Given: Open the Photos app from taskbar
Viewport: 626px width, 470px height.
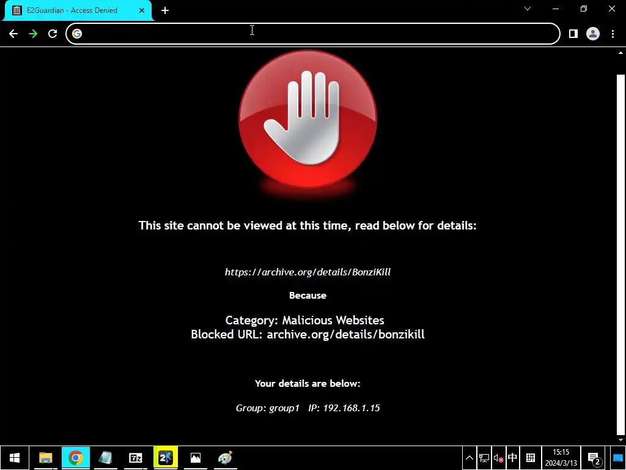Looking at the screenshot, I should (195, 458).
